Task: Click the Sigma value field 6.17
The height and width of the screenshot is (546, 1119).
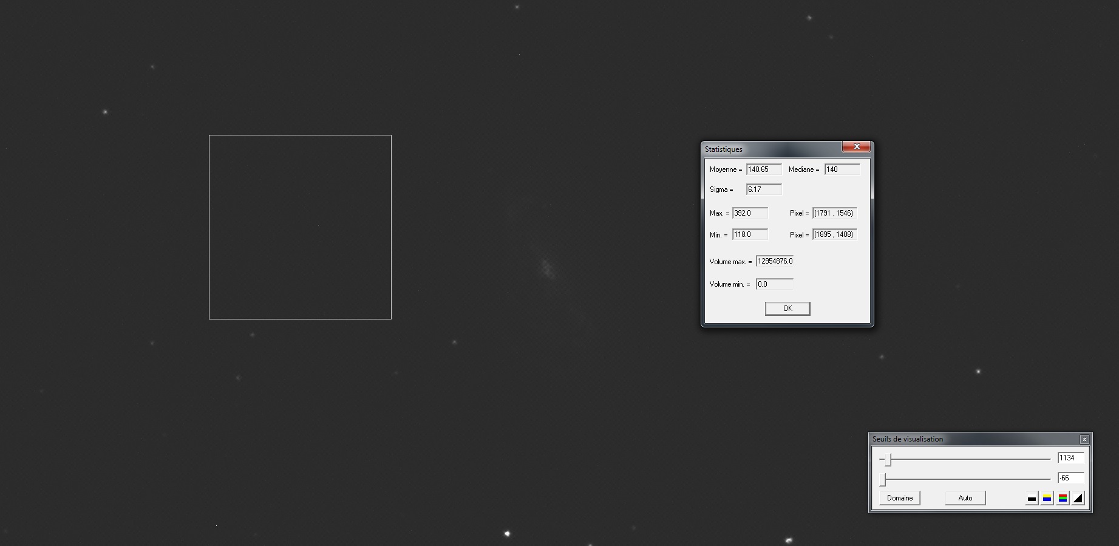Action: click(x=764, y=189)
